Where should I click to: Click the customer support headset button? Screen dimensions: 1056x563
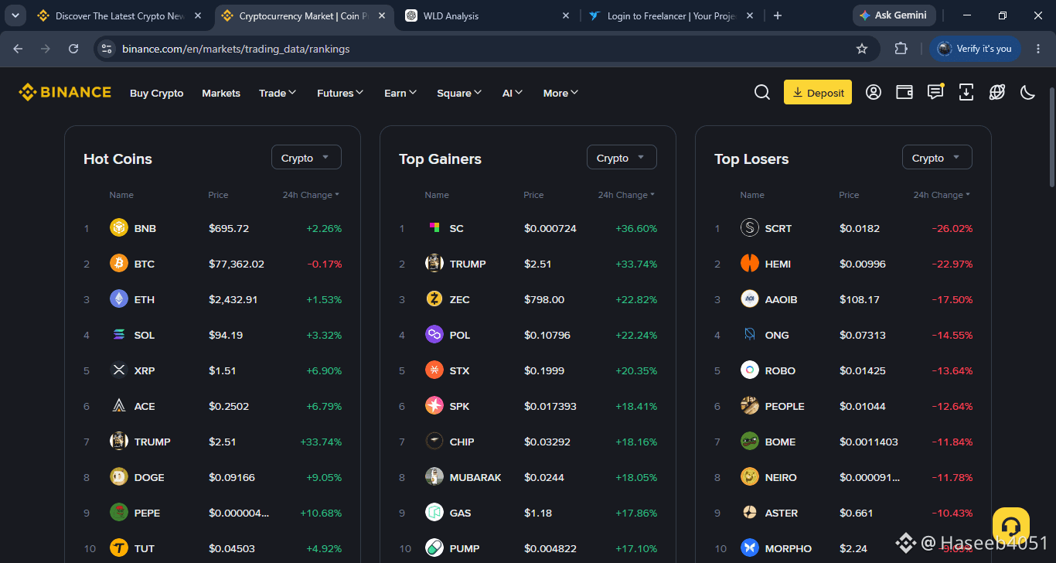click(x=1011, y=526)
